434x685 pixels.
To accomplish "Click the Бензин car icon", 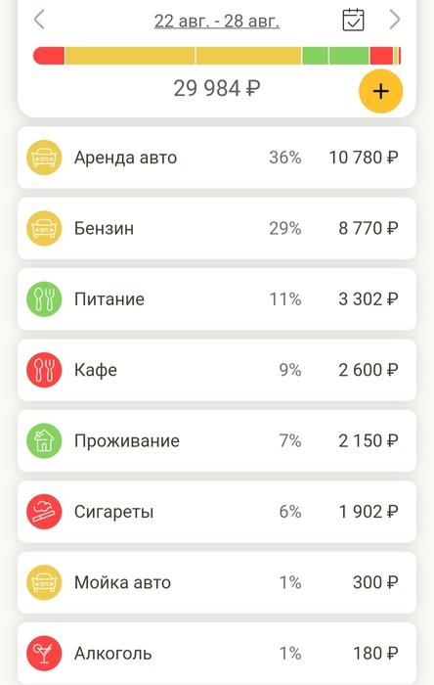I will coord(44,228).
